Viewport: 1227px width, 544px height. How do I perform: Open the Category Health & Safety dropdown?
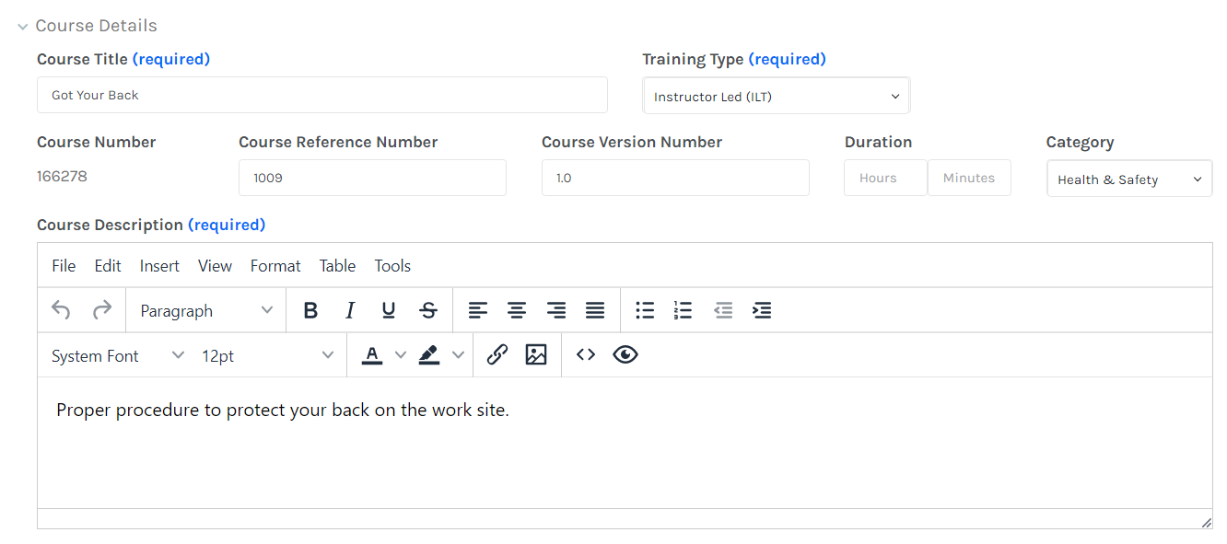click(1129, 179)
